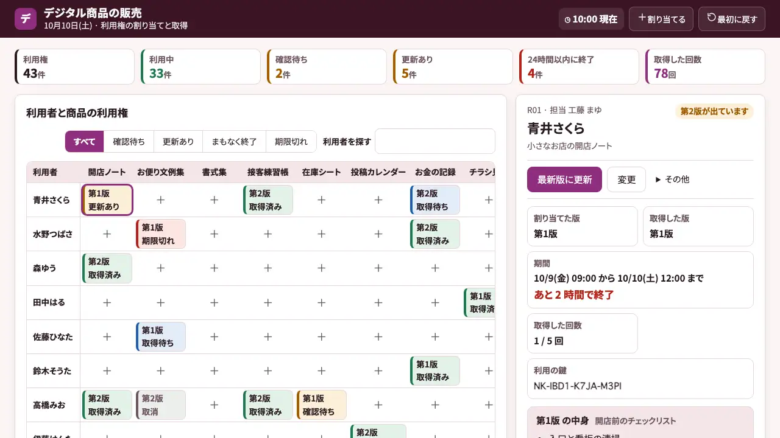Click the 割り当てる button
The image size is (780, 438).
(x=661, y=19)
